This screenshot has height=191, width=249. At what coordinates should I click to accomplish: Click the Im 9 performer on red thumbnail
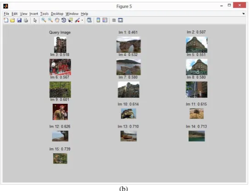pos(60,112)
